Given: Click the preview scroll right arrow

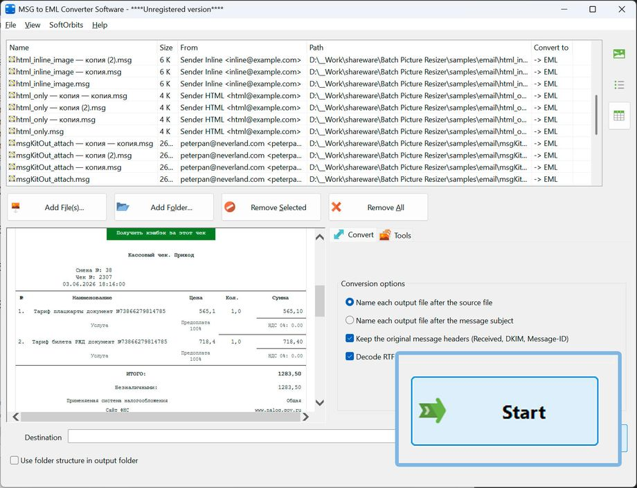Looking at the screenshot, I should click(x=305, y=417).
